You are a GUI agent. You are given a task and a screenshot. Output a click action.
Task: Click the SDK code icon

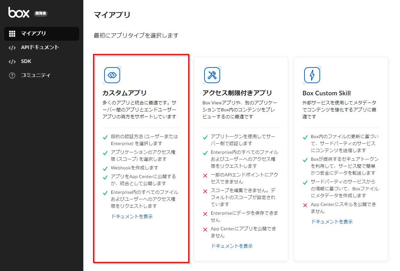point(12,62)
